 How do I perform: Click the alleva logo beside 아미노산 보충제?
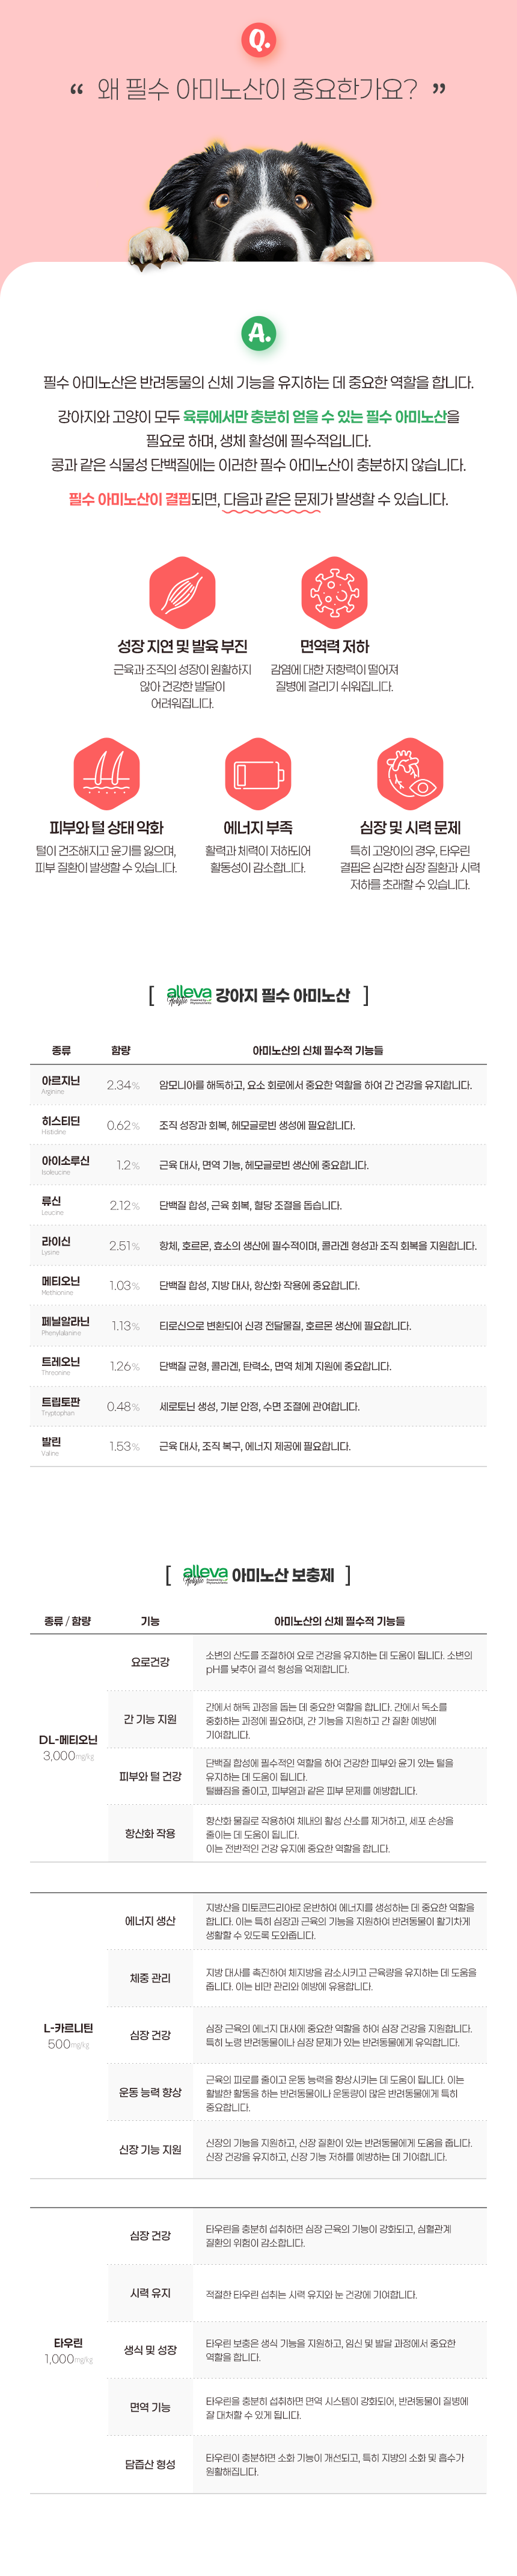point(204,1575)
